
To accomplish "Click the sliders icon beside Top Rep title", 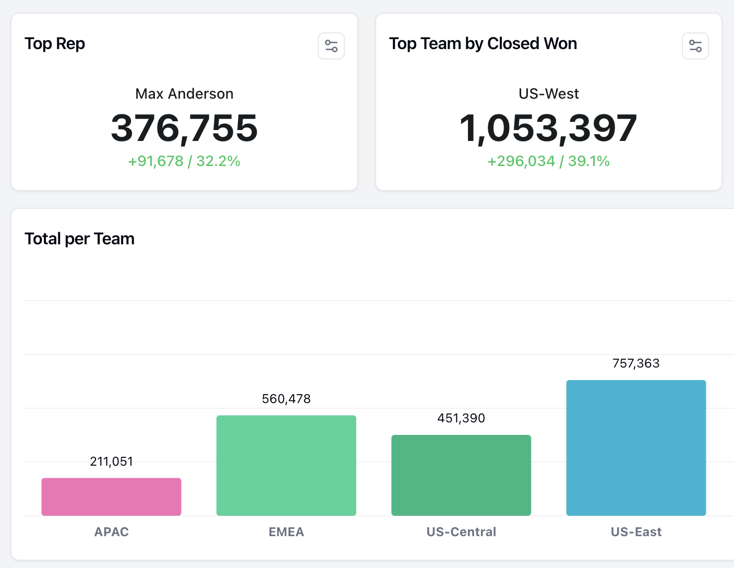I will point(331,46).
